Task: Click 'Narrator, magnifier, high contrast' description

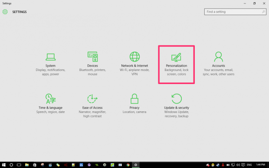Action: coord(92,114)
